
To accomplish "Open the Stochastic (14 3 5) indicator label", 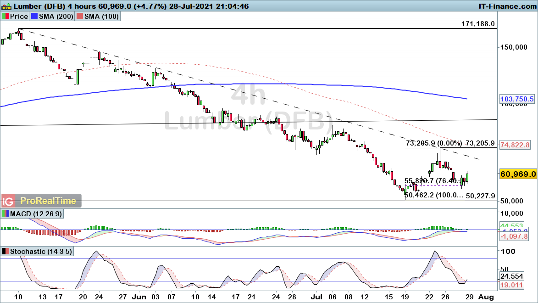I will pos(41,252).
